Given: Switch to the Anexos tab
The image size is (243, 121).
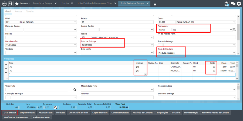Looking at the screenshot, I should point(18,11).
